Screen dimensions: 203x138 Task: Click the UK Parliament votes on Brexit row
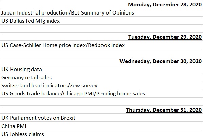tap(101, 118)
